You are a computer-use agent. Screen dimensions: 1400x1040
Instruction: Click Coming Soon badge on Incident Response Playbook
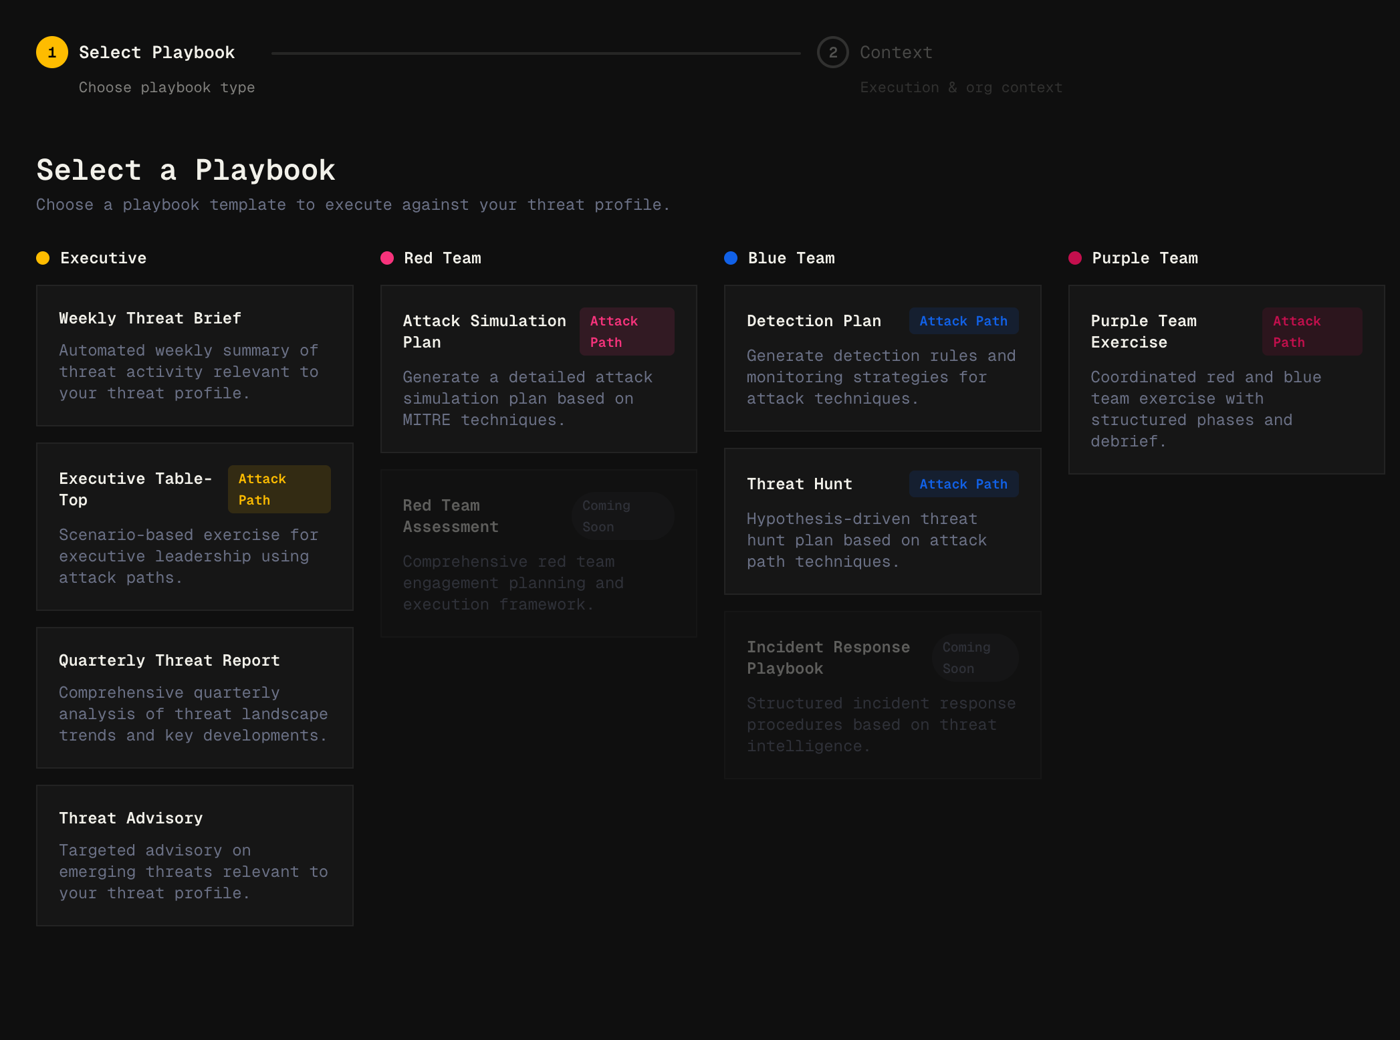pyautogui.click(x=975, y=658)
